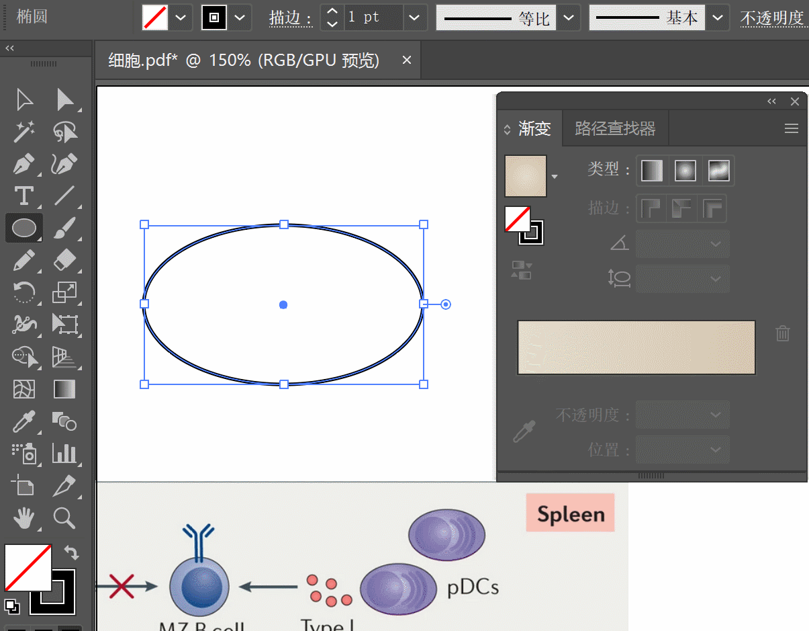The width and height of the screenshot is (809, 631).
Task: Open the 基本 brush definition dropdown
Action: (718, 17)
